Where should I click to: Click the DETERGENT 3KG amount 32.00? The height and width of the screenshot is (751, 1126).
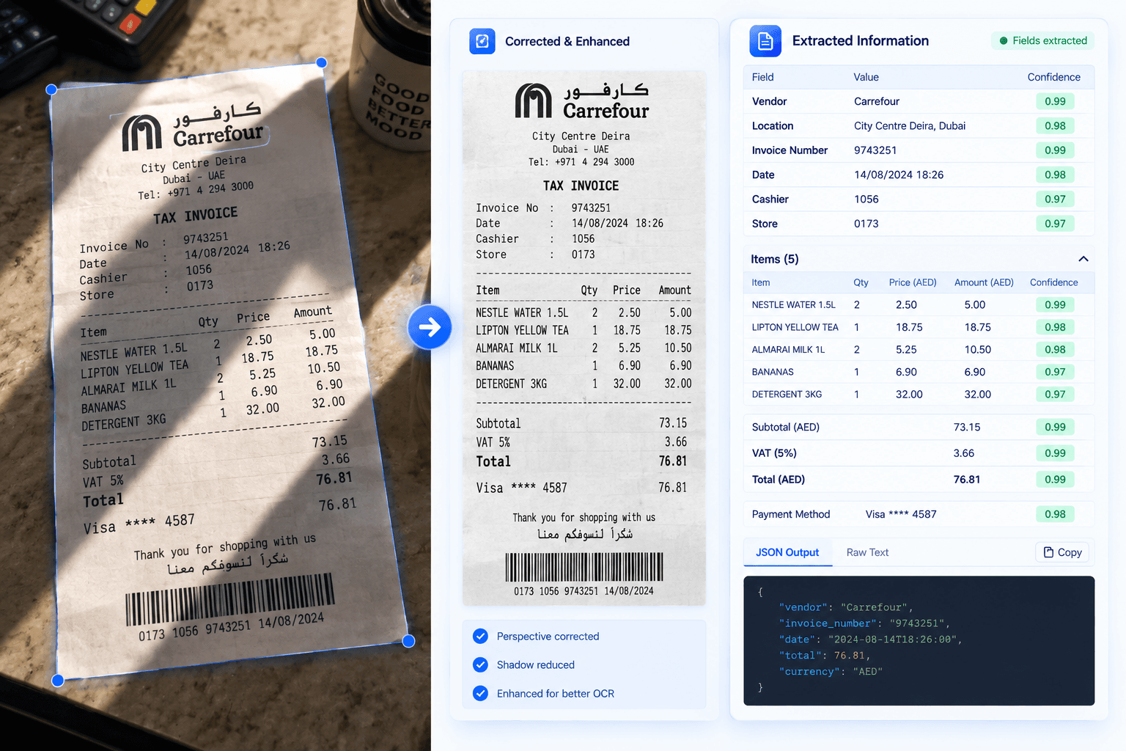point(978,395)
